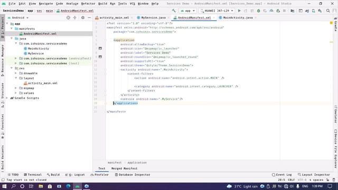The height and width of the screenshot is (190, 338).
Task: Click gutter image icon beside android:icon line
Action: pos(100,49)
